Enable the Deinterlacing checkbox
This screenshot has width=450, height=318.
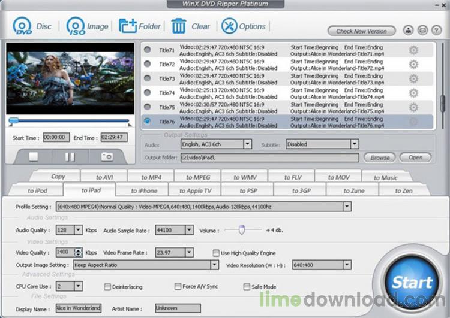pos(107,287)
